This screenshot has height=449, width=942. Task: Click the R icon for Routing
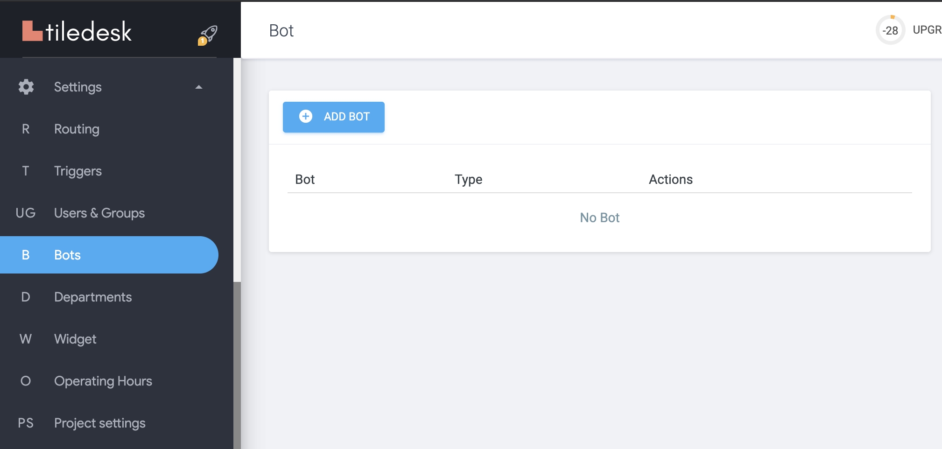tap(26, 129)
